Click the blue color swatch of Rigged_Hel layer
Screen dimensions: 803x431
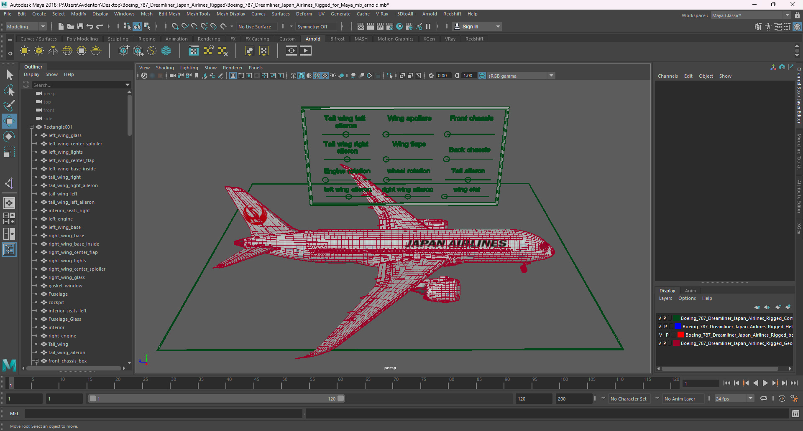(x=678, y=327)
